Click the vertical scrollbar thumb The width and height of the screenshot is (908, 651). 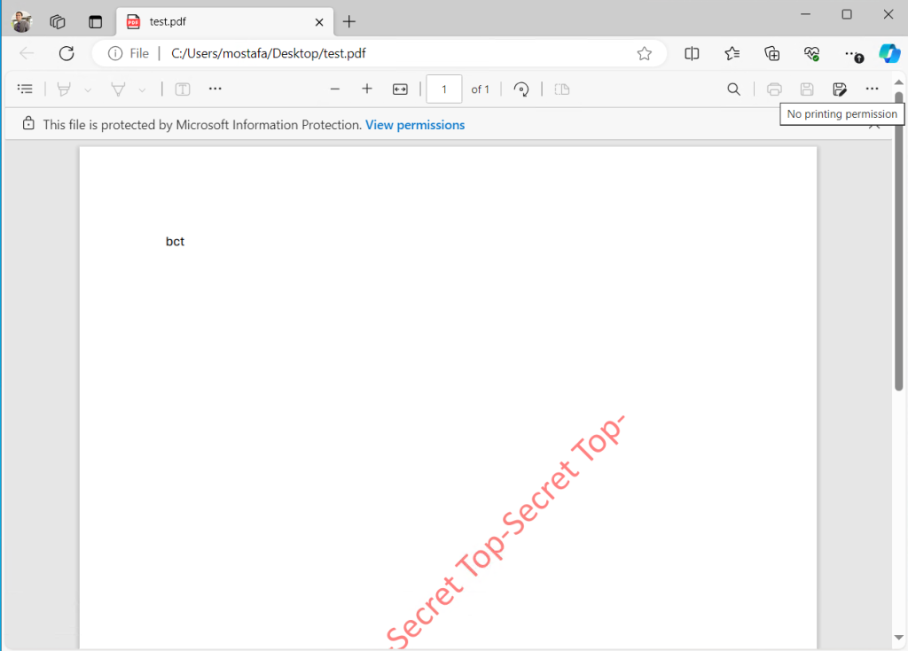point(899,242)
